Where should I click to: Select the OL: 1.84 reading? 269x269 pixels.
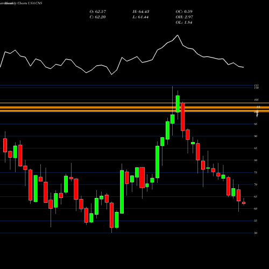[184, 23]
